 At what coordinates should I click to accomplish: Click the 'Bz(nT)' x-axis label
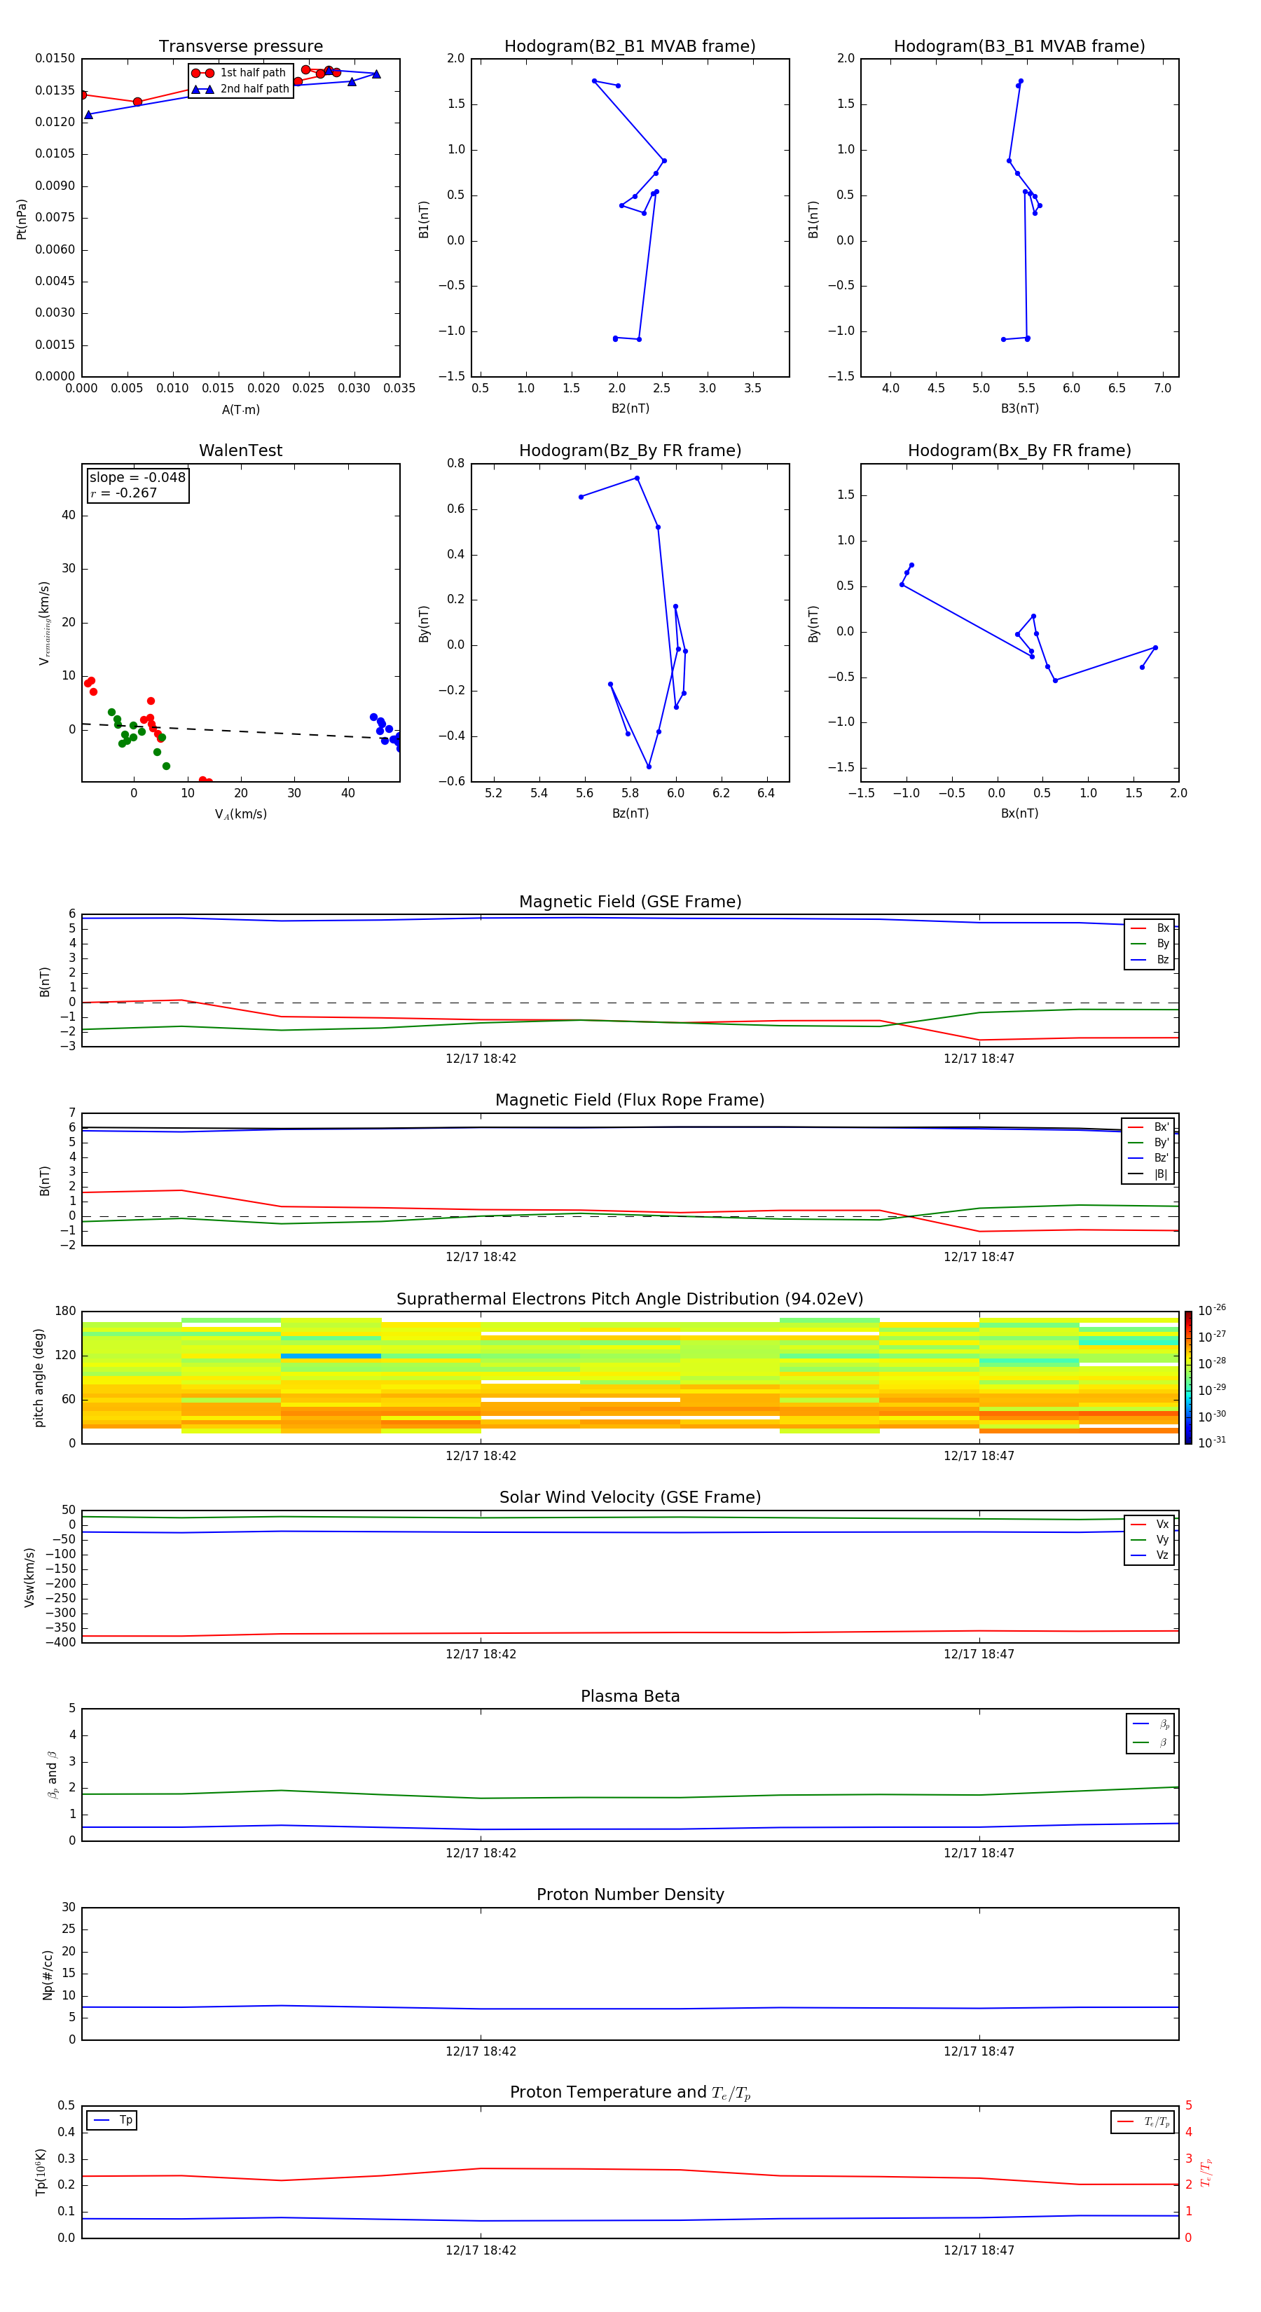point(630,813)
